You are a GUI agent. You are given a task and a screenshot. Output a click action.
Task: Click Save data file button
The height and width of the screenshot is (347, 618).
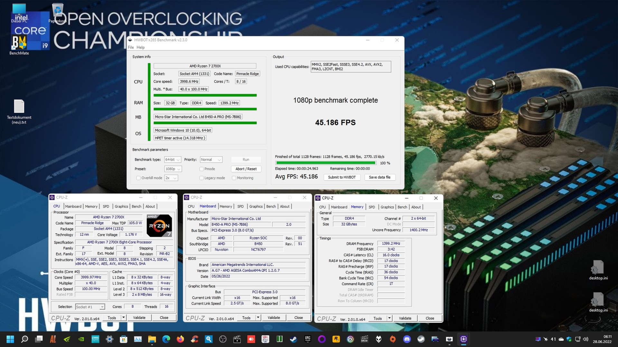[x=379, y=177]
